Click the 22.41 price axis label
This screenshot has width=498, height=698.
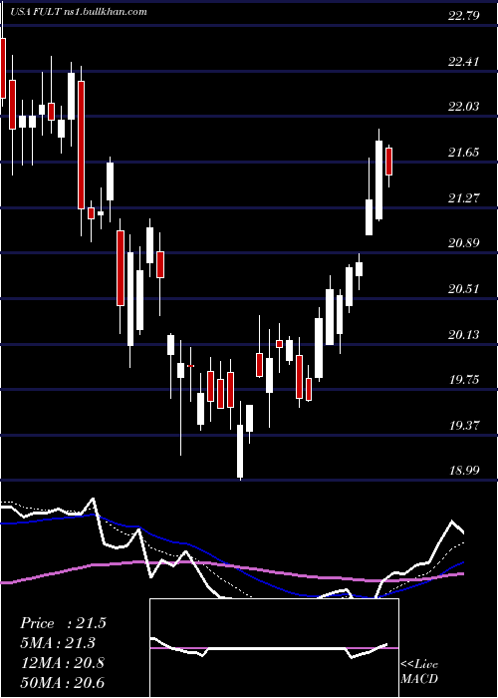tap(464, 62)
